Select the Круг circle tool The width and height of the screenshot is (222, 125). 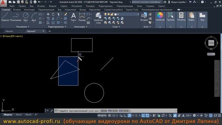[26, 17]
